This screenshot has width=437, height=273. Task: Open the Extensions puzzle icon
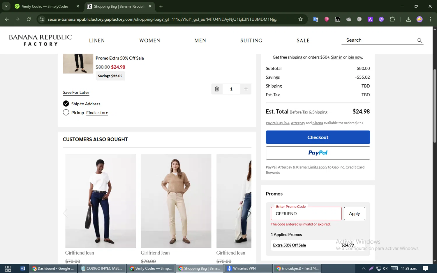[x=392, y=19]
